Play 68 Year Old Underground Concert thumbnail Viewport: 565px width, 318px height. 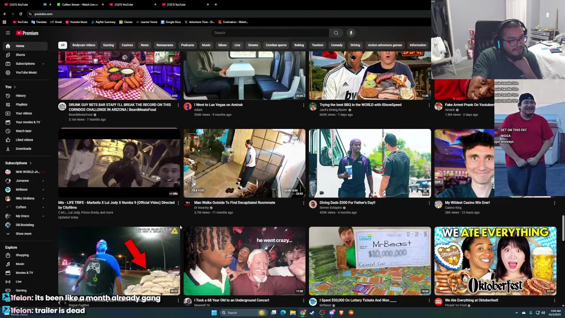tap(244, 261)
